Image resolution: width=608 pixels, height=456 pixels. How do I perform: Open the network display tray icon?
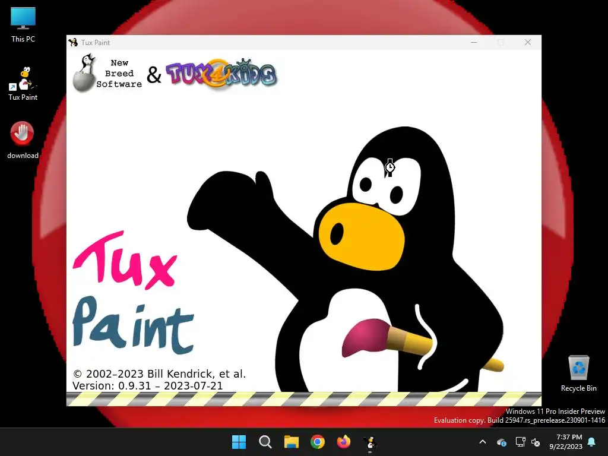click(520, 442)
